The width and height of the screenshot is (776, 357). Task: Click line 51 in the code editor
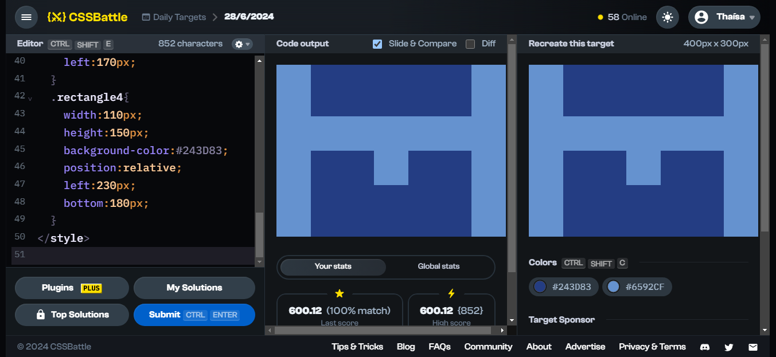coord(115,254)
